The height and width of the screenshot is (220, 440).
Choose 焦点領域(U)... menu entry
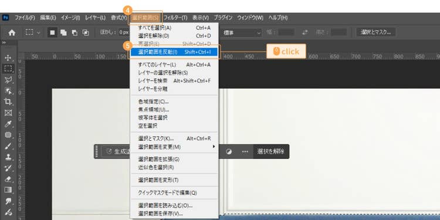(174, 110)
